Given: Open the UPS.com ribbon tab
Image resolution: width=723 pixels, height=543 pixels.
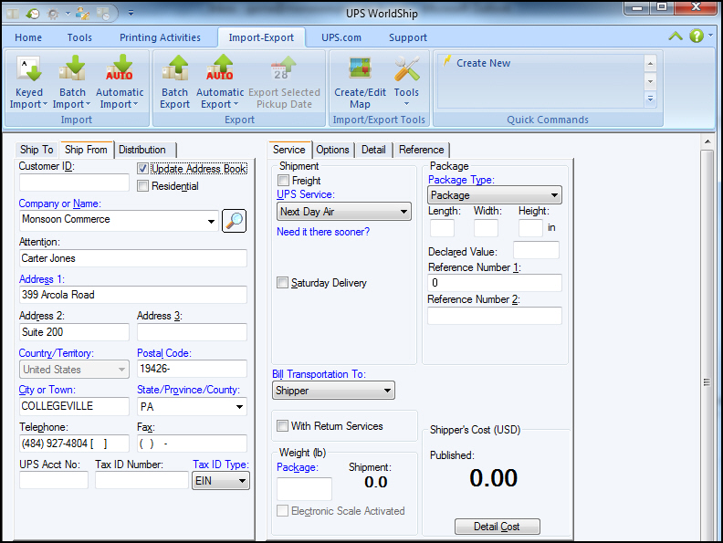Looking at the screenshot, I should [x=341, y=37].
